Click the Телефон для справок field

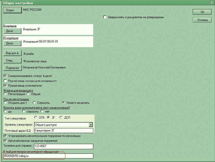click(63, 146)
